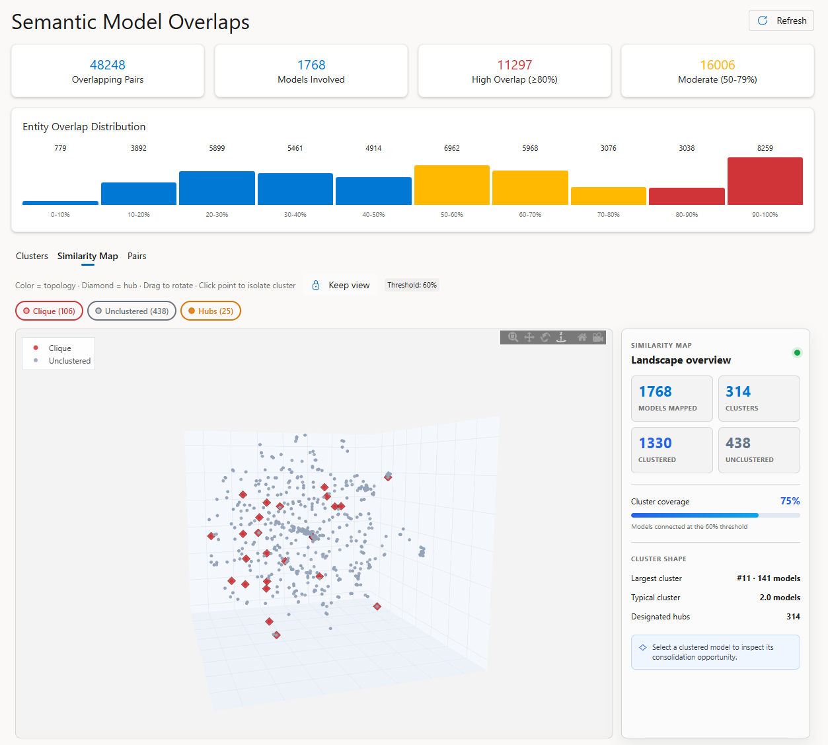828x745 pixels.
Task: Click the 40-50% blue histogram bar
Action: [x=373, y=191]
